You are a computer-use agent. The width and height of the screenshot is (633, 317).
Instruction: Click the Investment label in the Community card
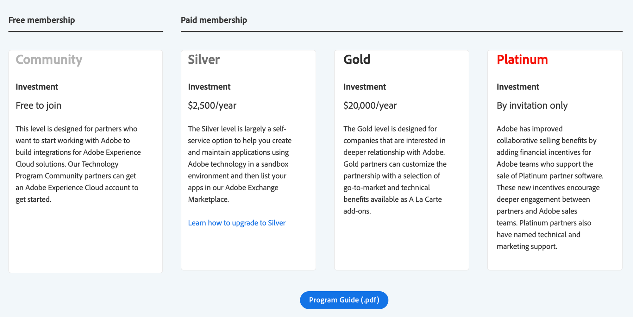pyautogui.click(x=37, y=87)
